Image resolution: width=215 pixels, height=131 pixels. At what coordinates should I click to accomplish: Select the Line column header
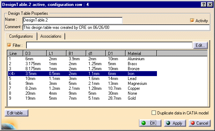click(15, 54)
